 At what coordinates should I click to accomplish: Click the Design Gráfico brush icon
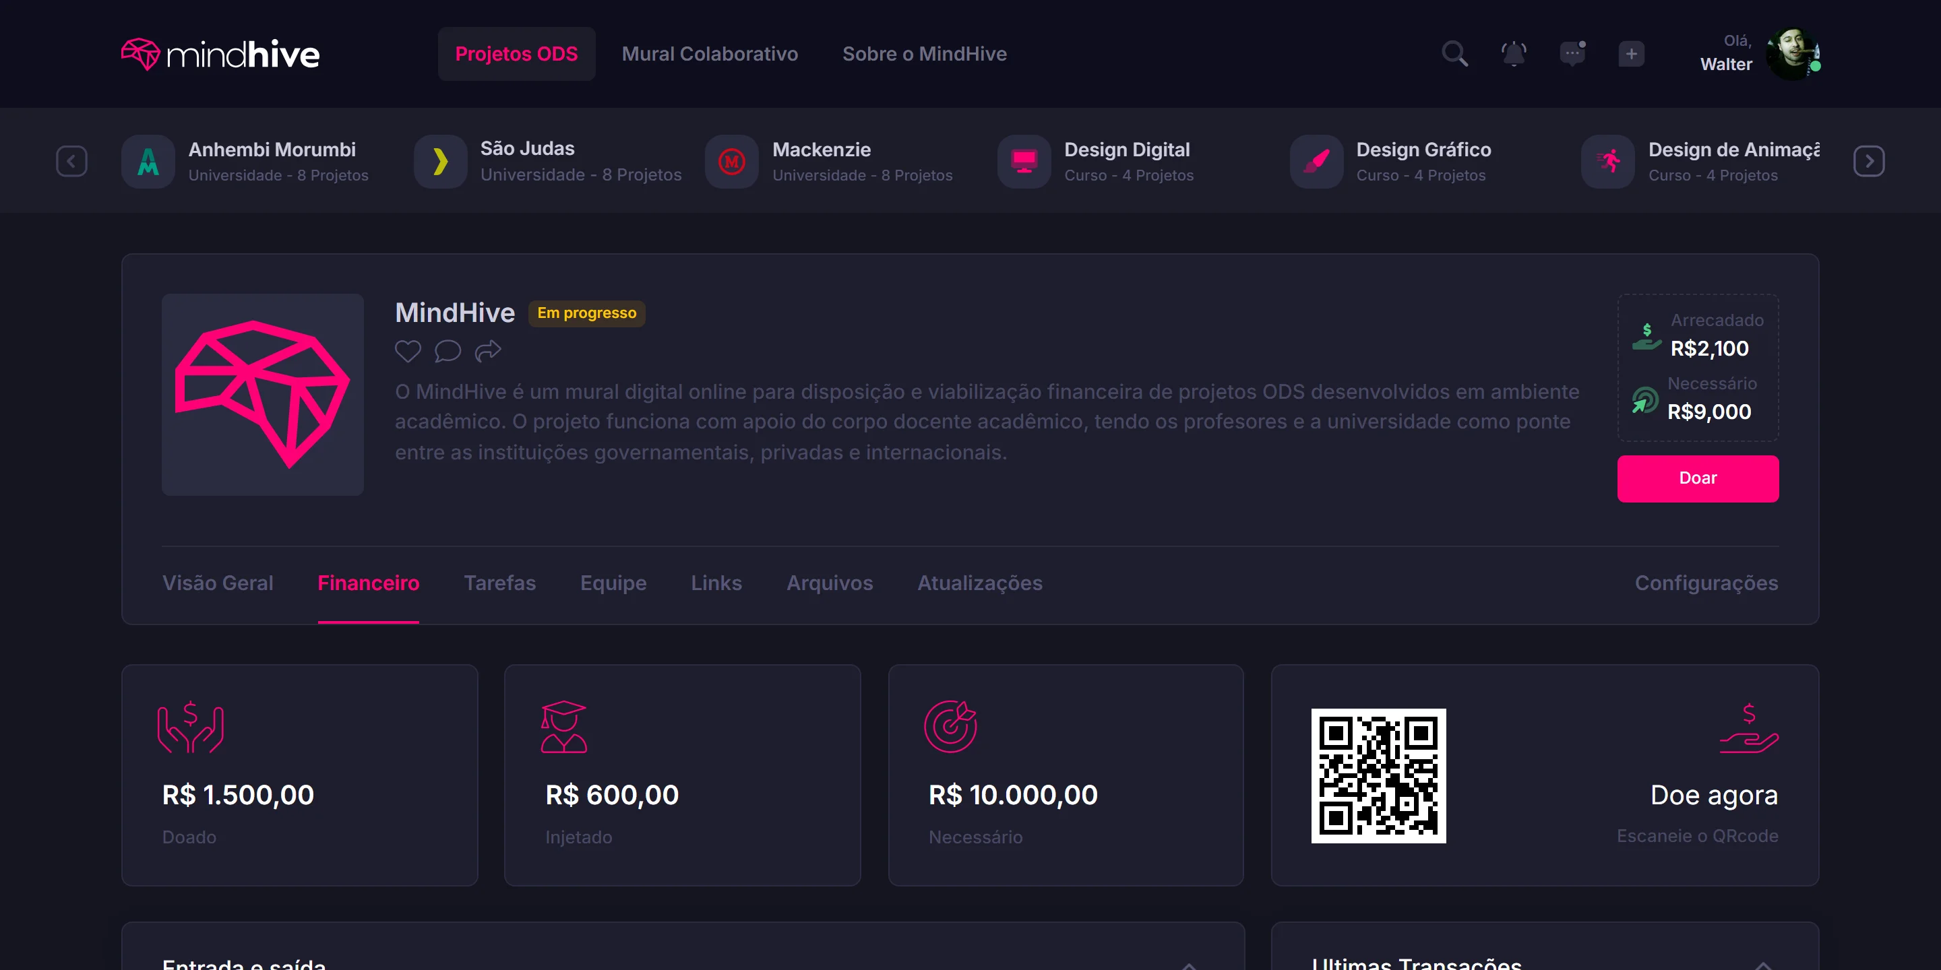1316,161
